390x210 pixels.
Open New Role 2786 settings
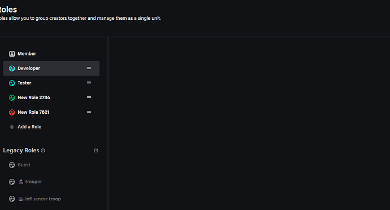tap(51, 98)
